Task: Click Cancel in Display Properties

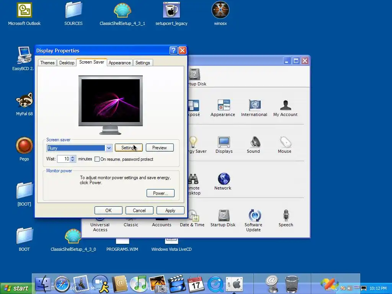Action: coord(139,211)
